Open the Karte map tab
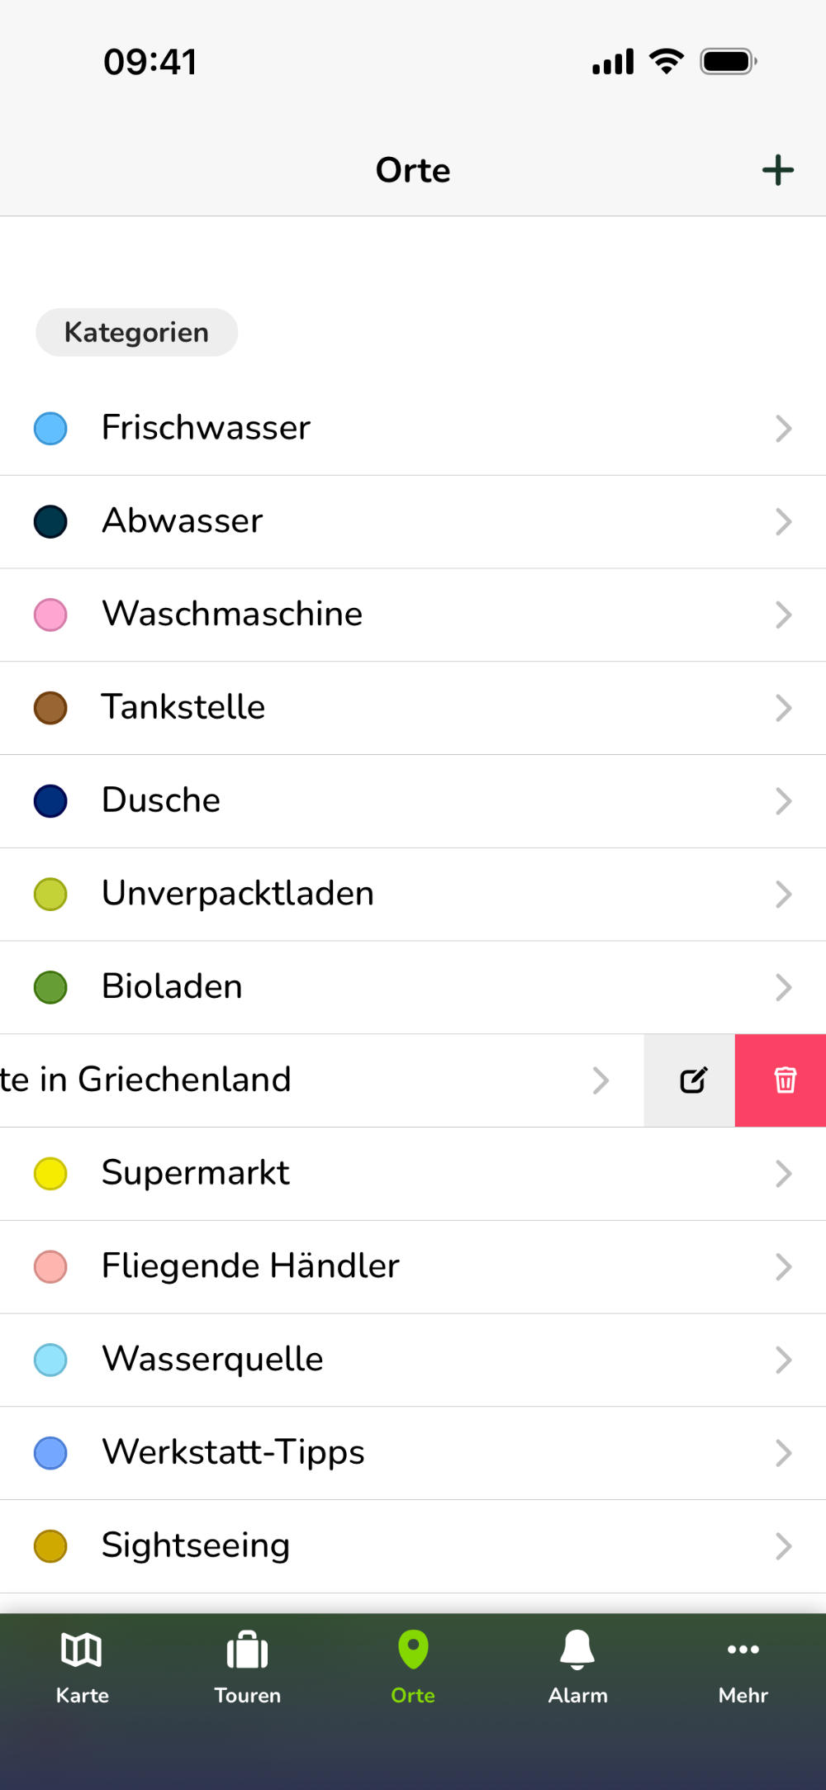 point(82,1666)
